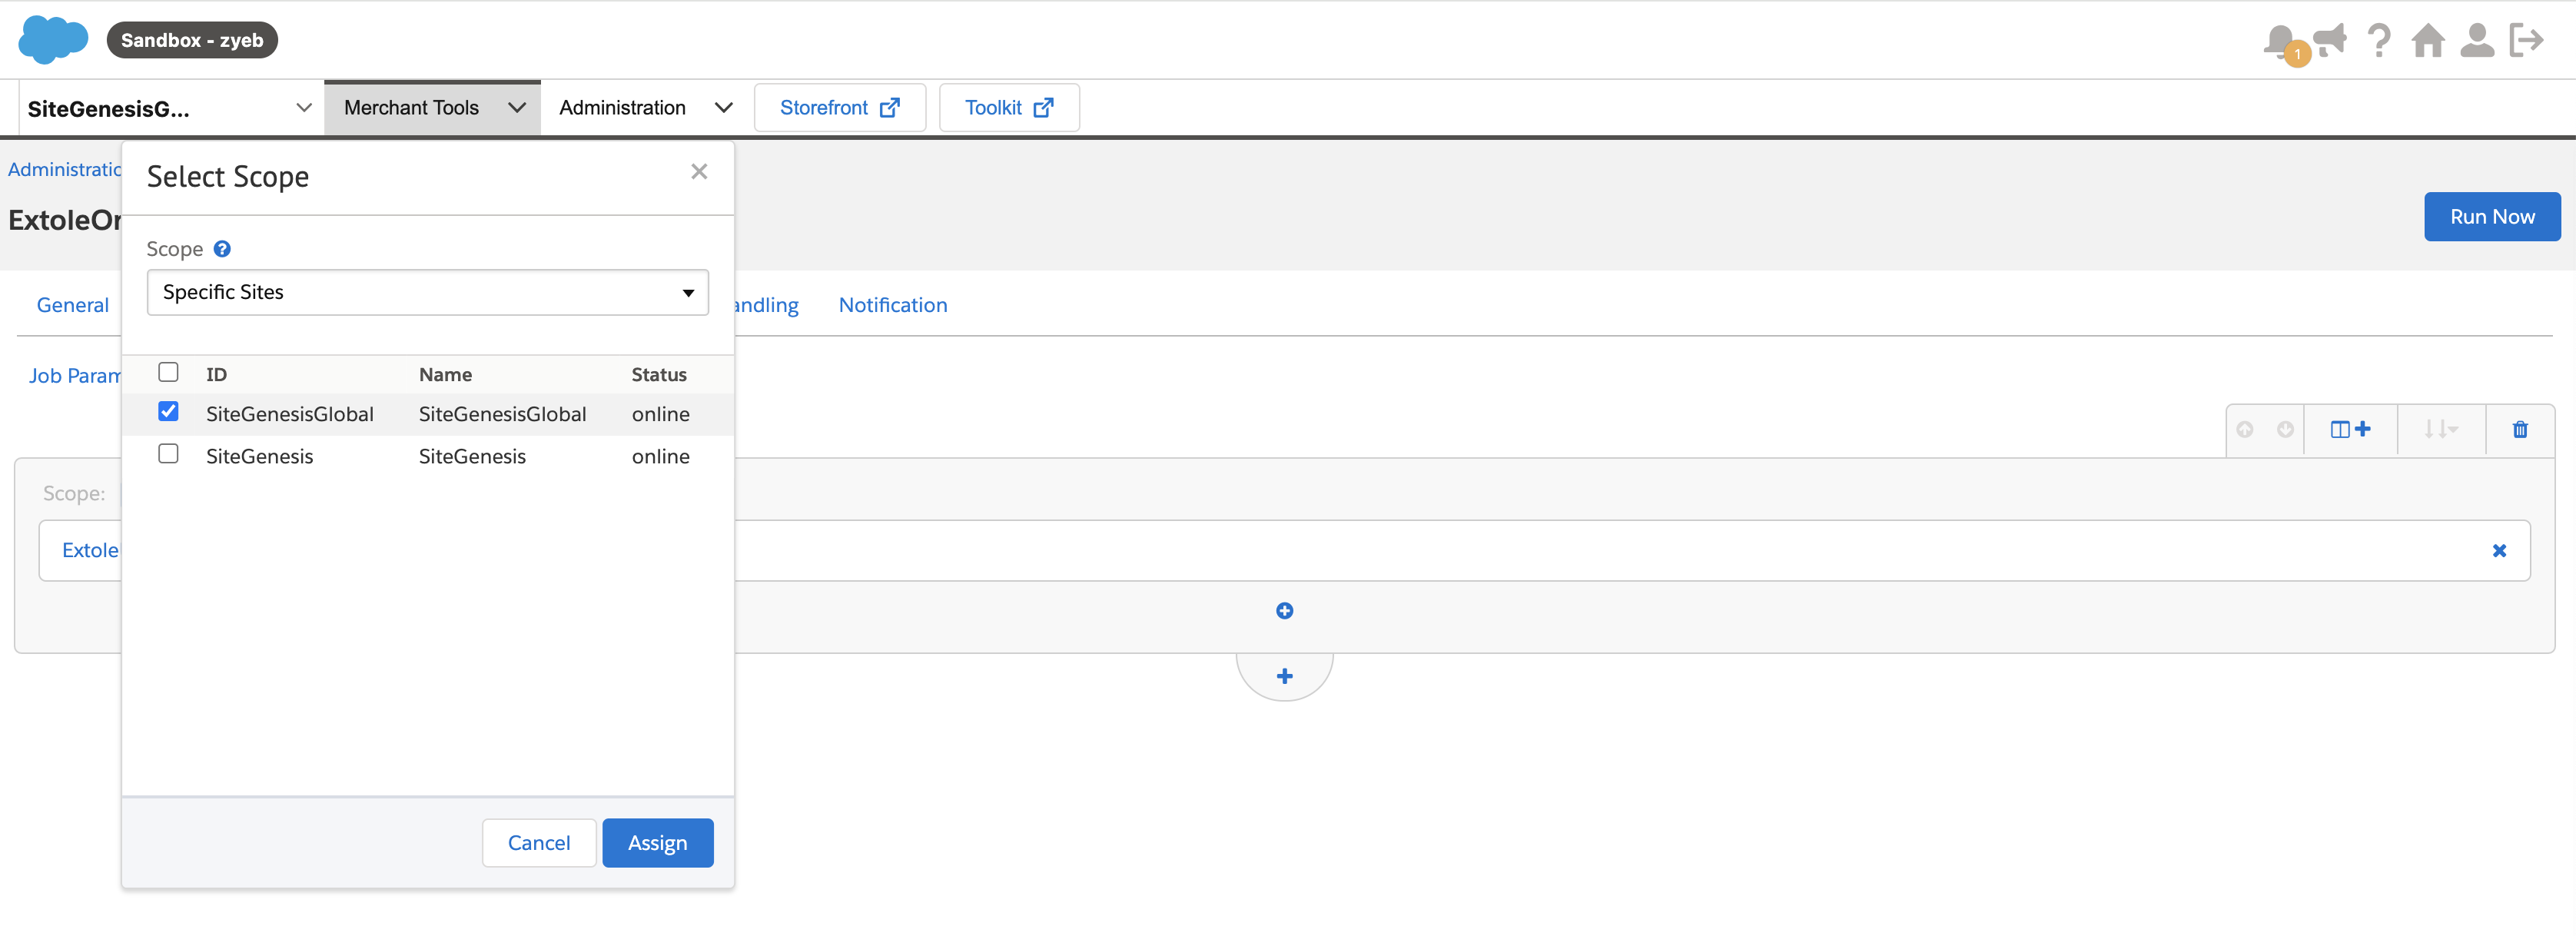Click the add column flow icon
2576x936 pixels.
(x=2350, y=430)
